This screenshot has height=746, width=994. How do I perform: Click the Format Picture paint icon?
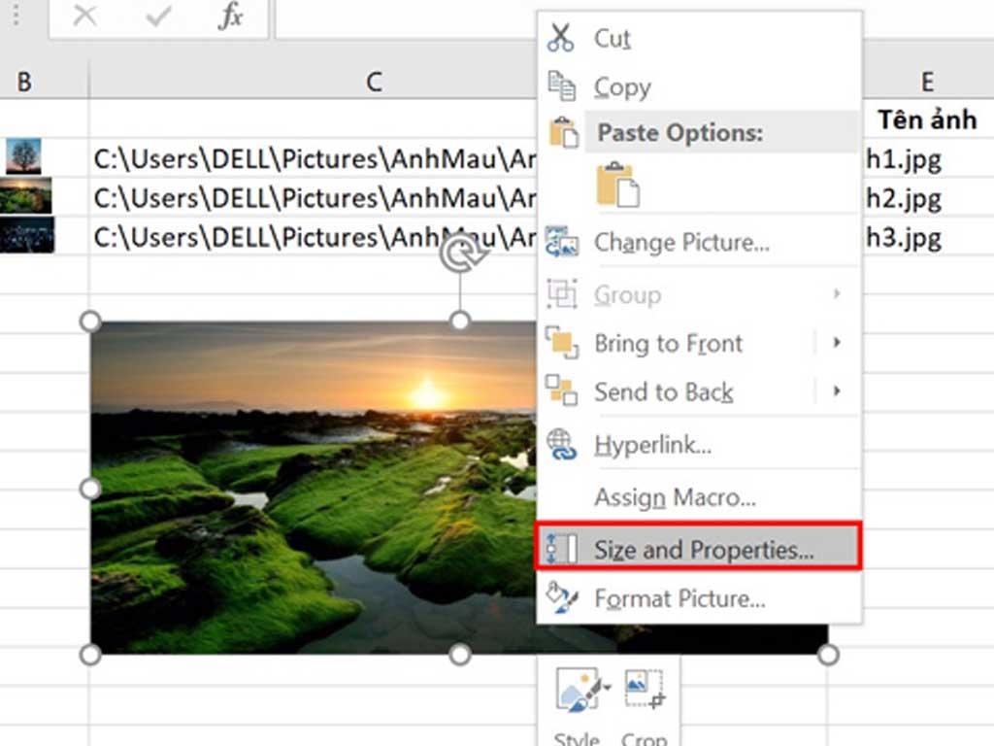coord(564,598)
